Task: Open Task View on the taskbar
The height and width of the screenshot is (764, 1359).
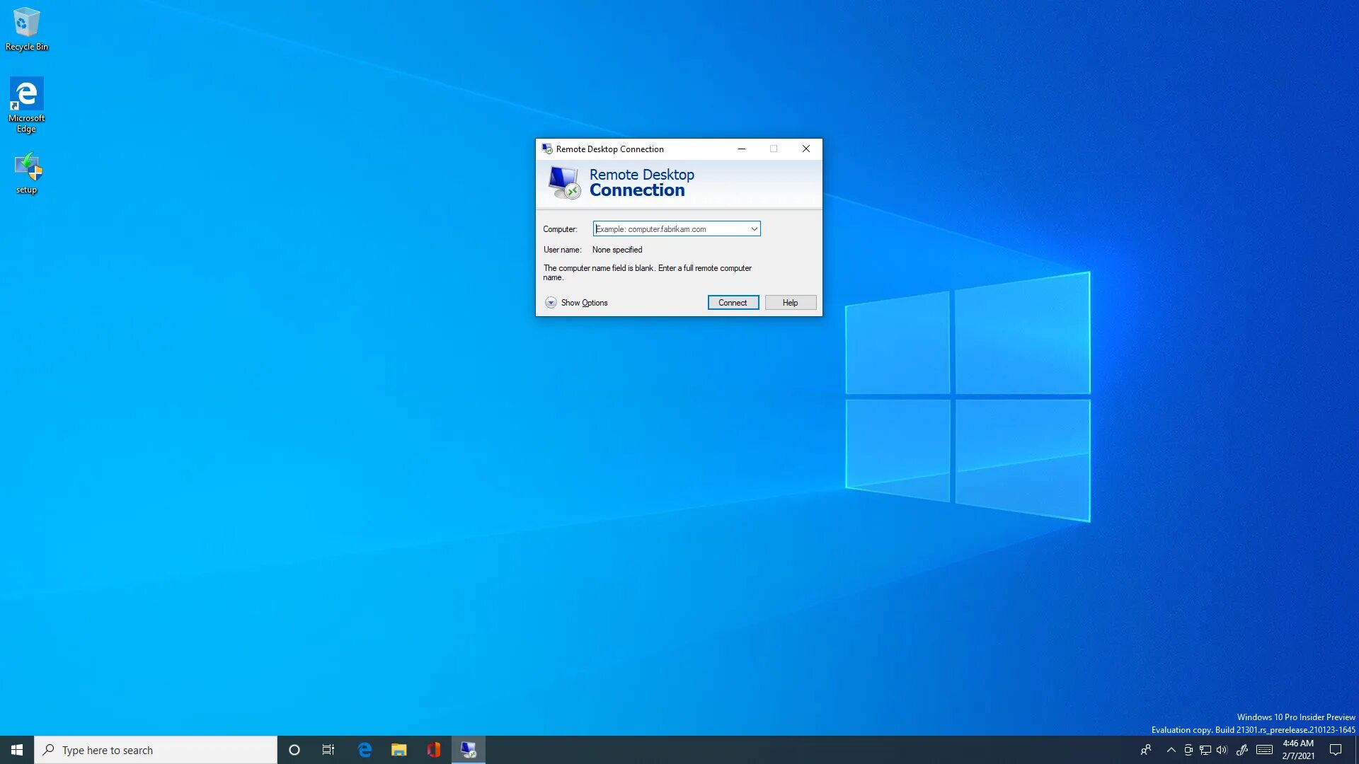Action: pyautogui.click(x=328, y=750)
